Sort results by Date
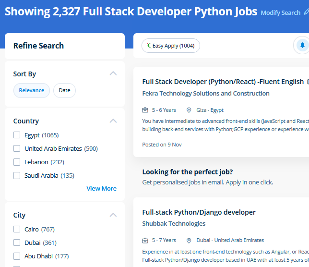The image size is (309, 267). click(64, 90)
